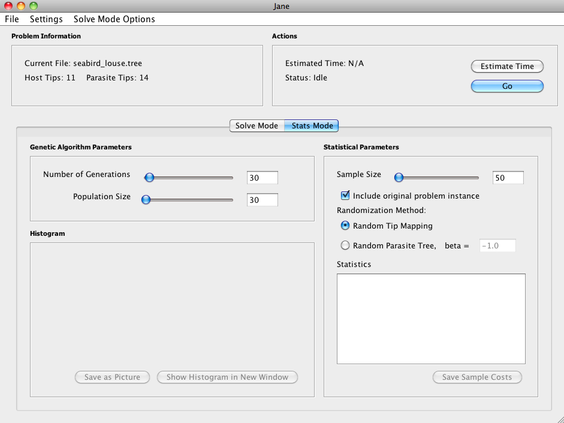The height and width of the screenshot is (423, 564).
Task: Focus the Population Size value field
Action: point(262,200)
